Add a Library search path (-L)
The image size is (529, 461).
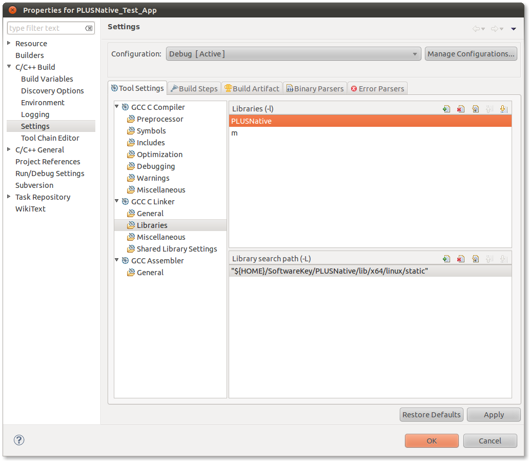click(x=446, y=259)
